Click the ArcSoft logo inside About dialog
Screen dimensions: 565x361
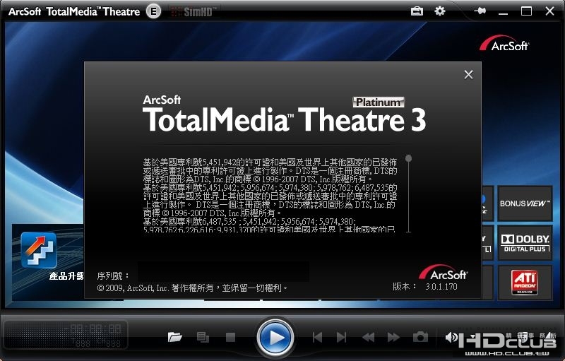click(x=444, y=273)
